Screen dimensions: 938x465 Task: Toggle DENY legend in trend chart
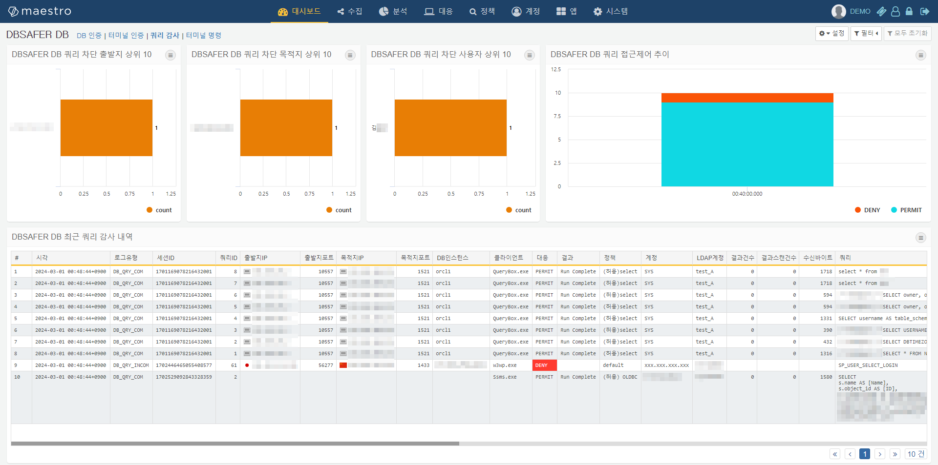click(868, 210)
